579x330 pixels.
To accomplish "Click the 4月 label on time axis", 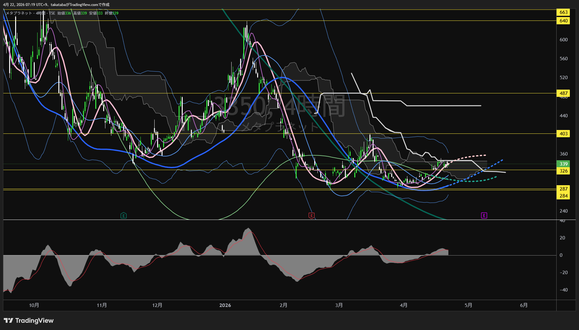I will point(404,305).
